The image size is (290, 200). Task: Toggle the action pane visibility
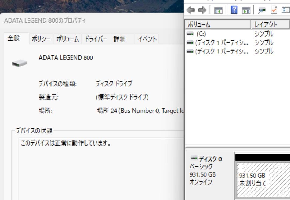click(247, 10)
